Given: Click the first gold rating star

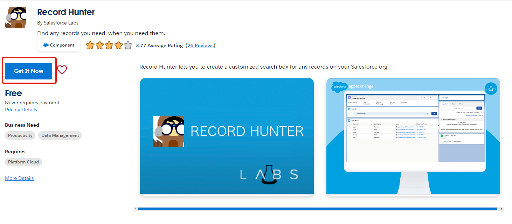Looking at the screenshot, I should coord(90,45).
